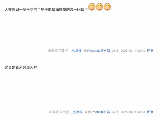The width and height of the screenshot is (158, 116).
Task: Open the question mark help icon beside IP属地:云南
Action: point(68,112)
